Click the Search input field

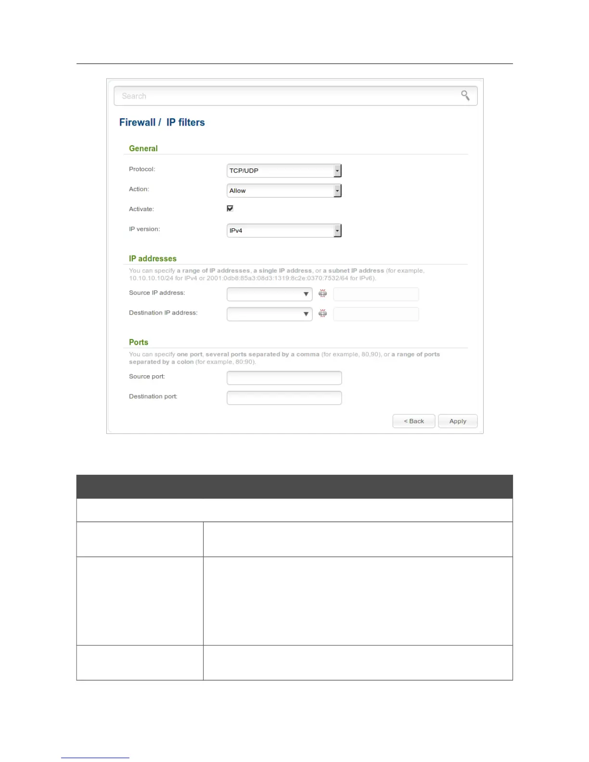(295, 96)
